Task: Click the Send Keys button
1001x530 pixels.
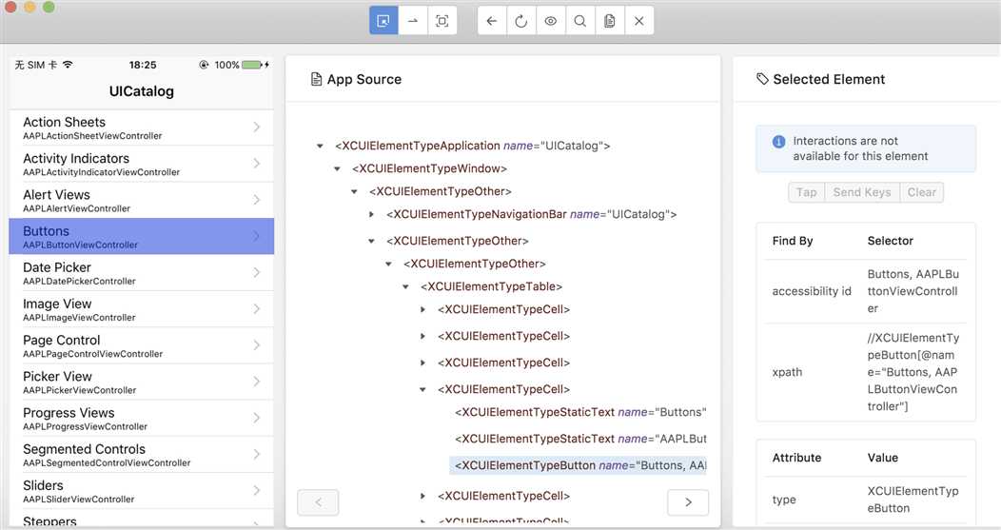Action: pyautogui.click(x=861, y=192)
